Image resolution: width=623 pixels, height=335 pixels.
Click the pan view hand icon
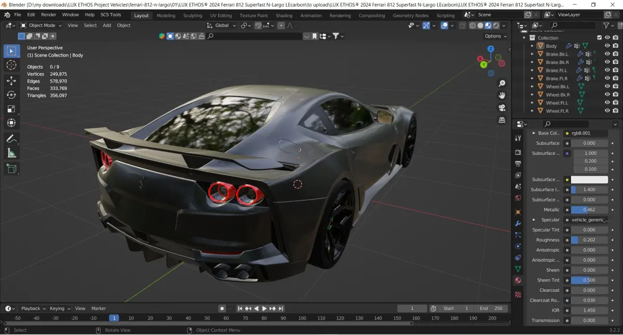502,95
